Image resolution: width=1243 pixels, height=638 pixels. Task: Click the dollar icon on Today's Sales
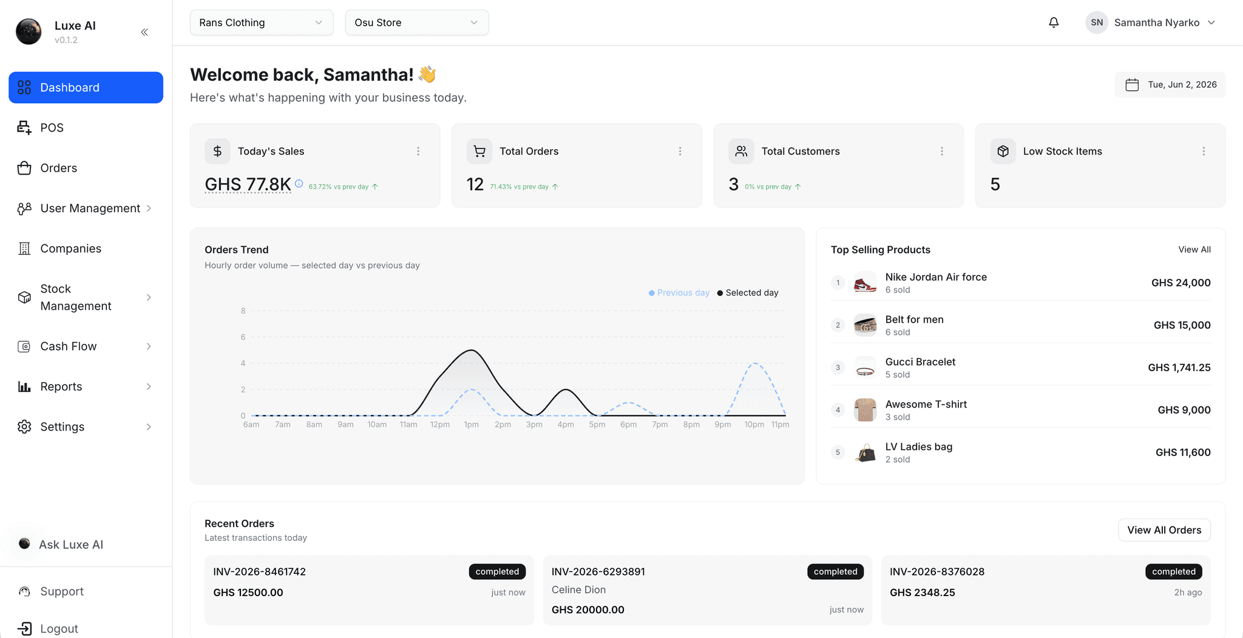pyautogui.click(x=217, y=151)
